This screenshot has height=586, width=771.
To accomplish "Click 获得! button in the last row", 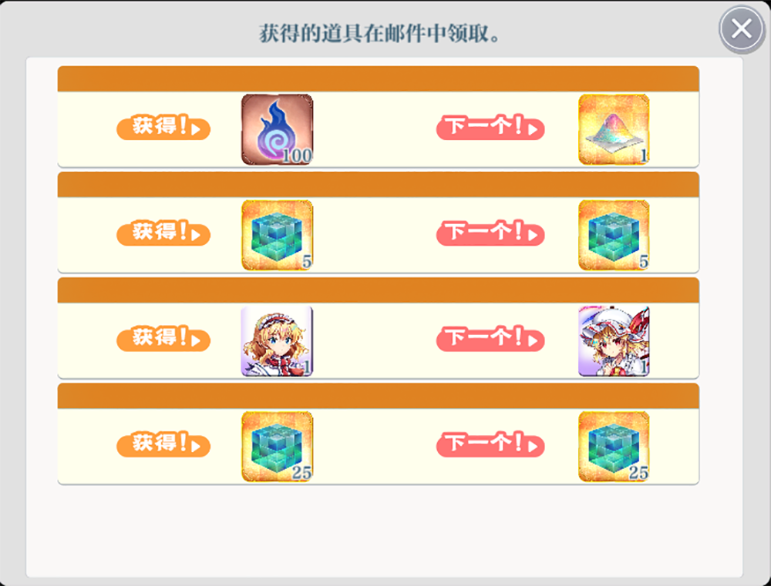I will [163, 444].
